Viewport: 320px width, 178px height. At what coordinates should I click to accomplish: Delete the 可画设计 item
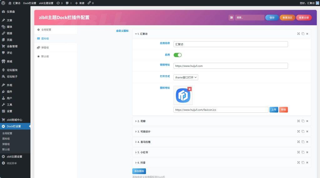tap(307, 131)
